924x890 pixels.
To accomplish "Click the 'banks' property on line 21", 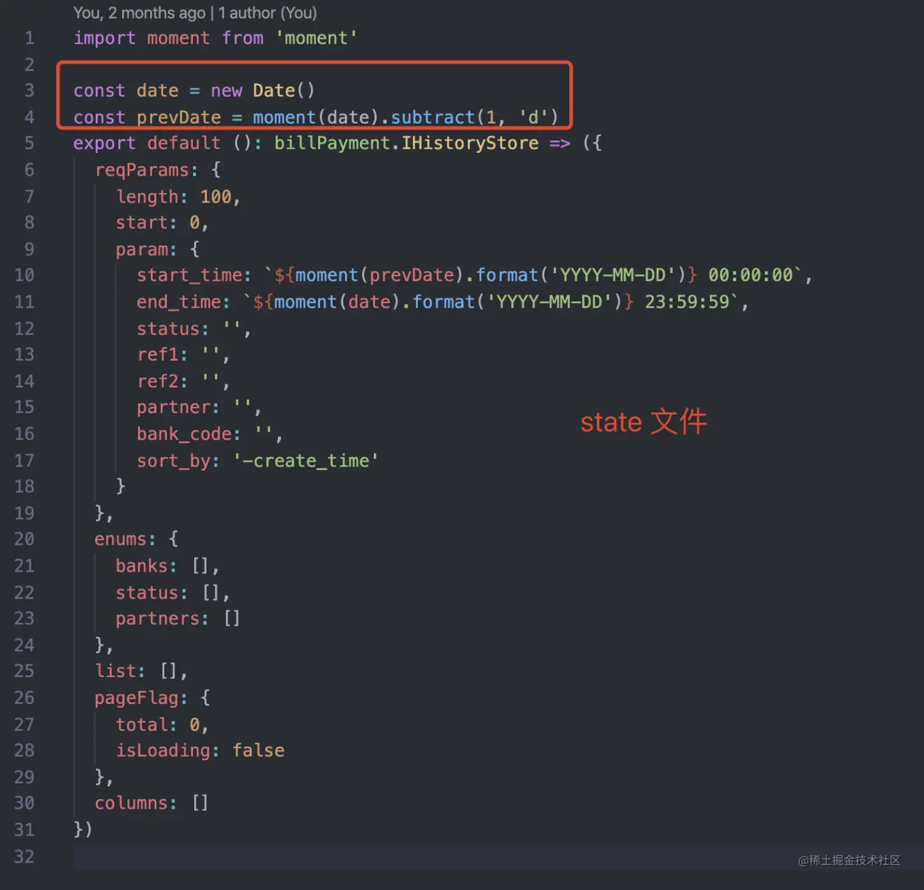I will 142,566.
